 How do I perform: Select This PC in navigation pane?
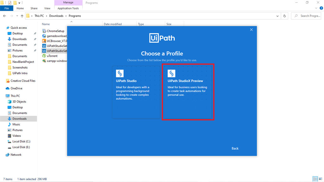pos(15,96)
